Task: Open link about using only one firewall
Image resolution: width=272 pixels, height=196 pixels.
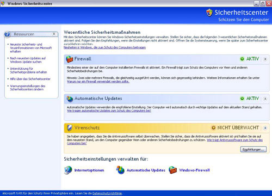Action: [x=98, y=82]
